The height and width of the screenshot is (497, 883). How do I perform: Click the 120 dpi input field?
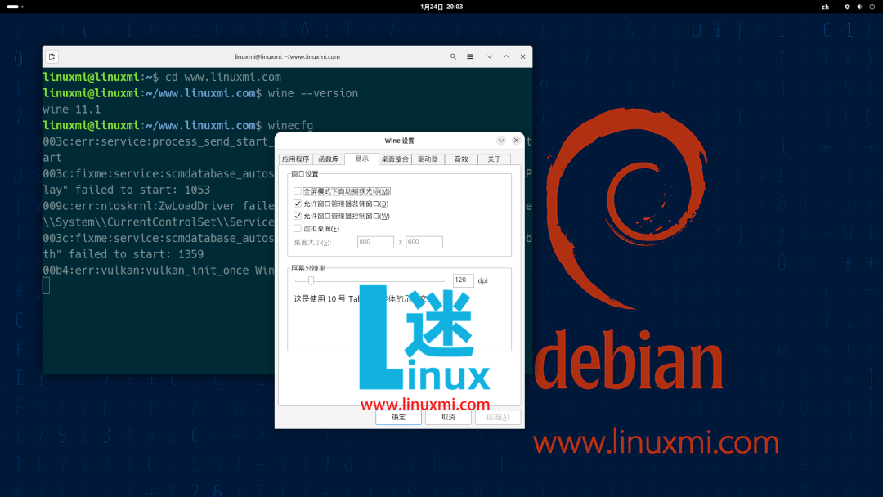point(463,280)
